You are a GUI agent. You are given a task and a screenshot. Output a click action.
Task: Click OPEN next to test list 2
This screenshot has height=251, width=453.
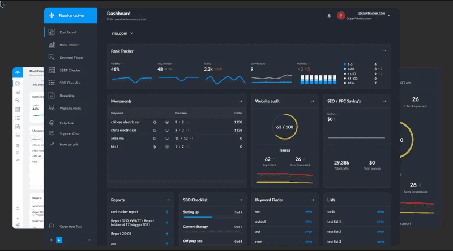(381, 232)
